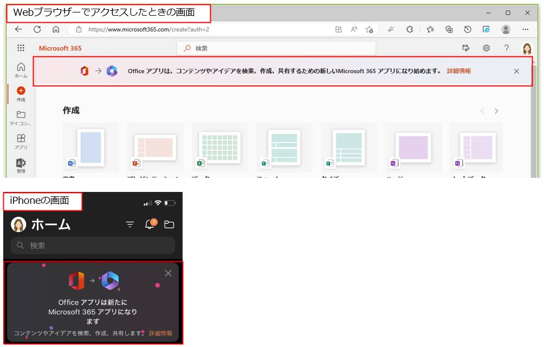Viewport: 544px width, 347px height.
Task: Open the account avatar in Microsoft 365 header
Action: (x=527, y=48)
